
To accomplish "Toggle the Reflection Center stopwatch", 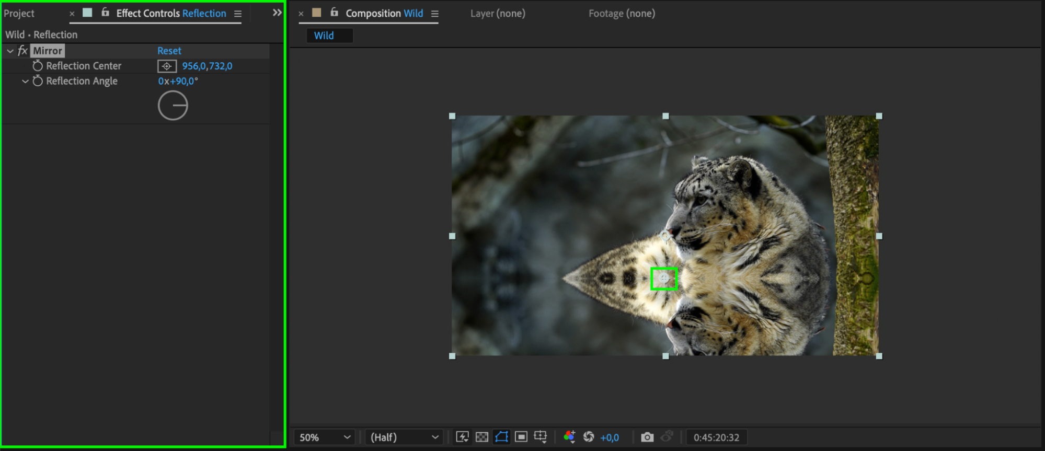I will point(38,66).
